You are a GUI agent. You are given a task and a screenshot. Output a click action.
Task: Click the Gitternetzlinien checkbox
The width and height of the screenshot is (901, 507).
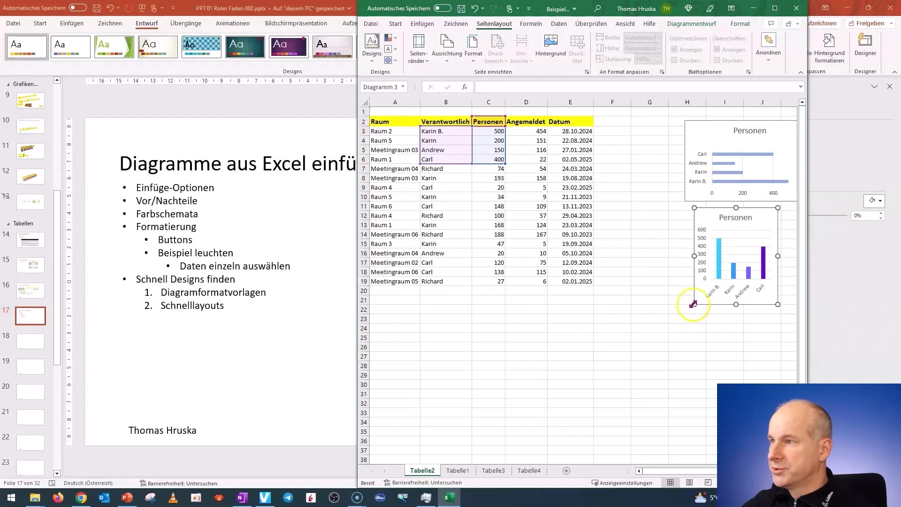(x=674, y=49)
